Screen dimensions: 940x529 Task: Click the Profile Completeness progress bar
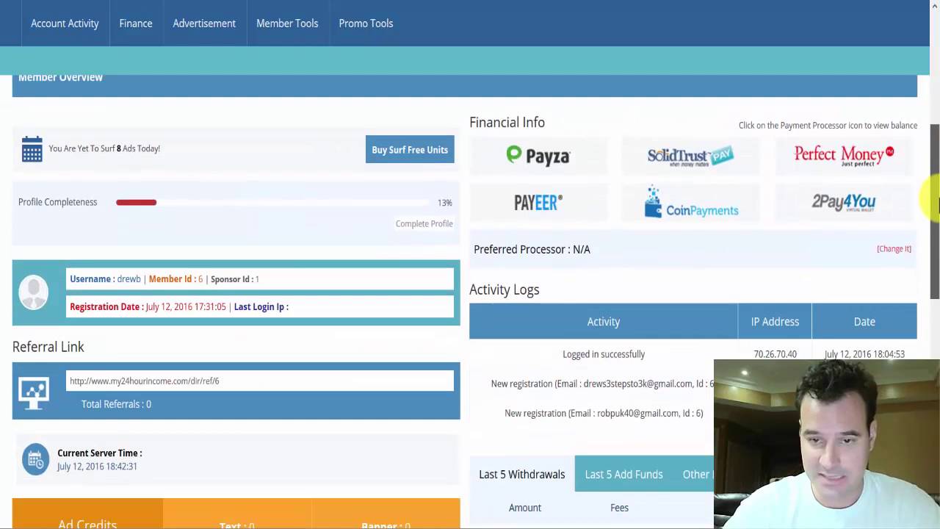273,202
